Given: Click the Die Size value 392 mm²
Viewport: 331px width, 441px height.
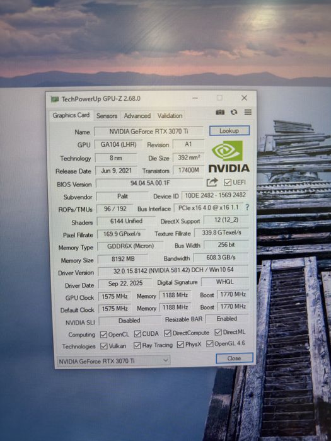Looking at the screenshot, I should pos(189,157).
